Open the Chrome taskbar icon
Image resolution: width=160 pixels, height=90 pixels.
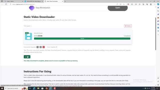[x=46, y=88]
